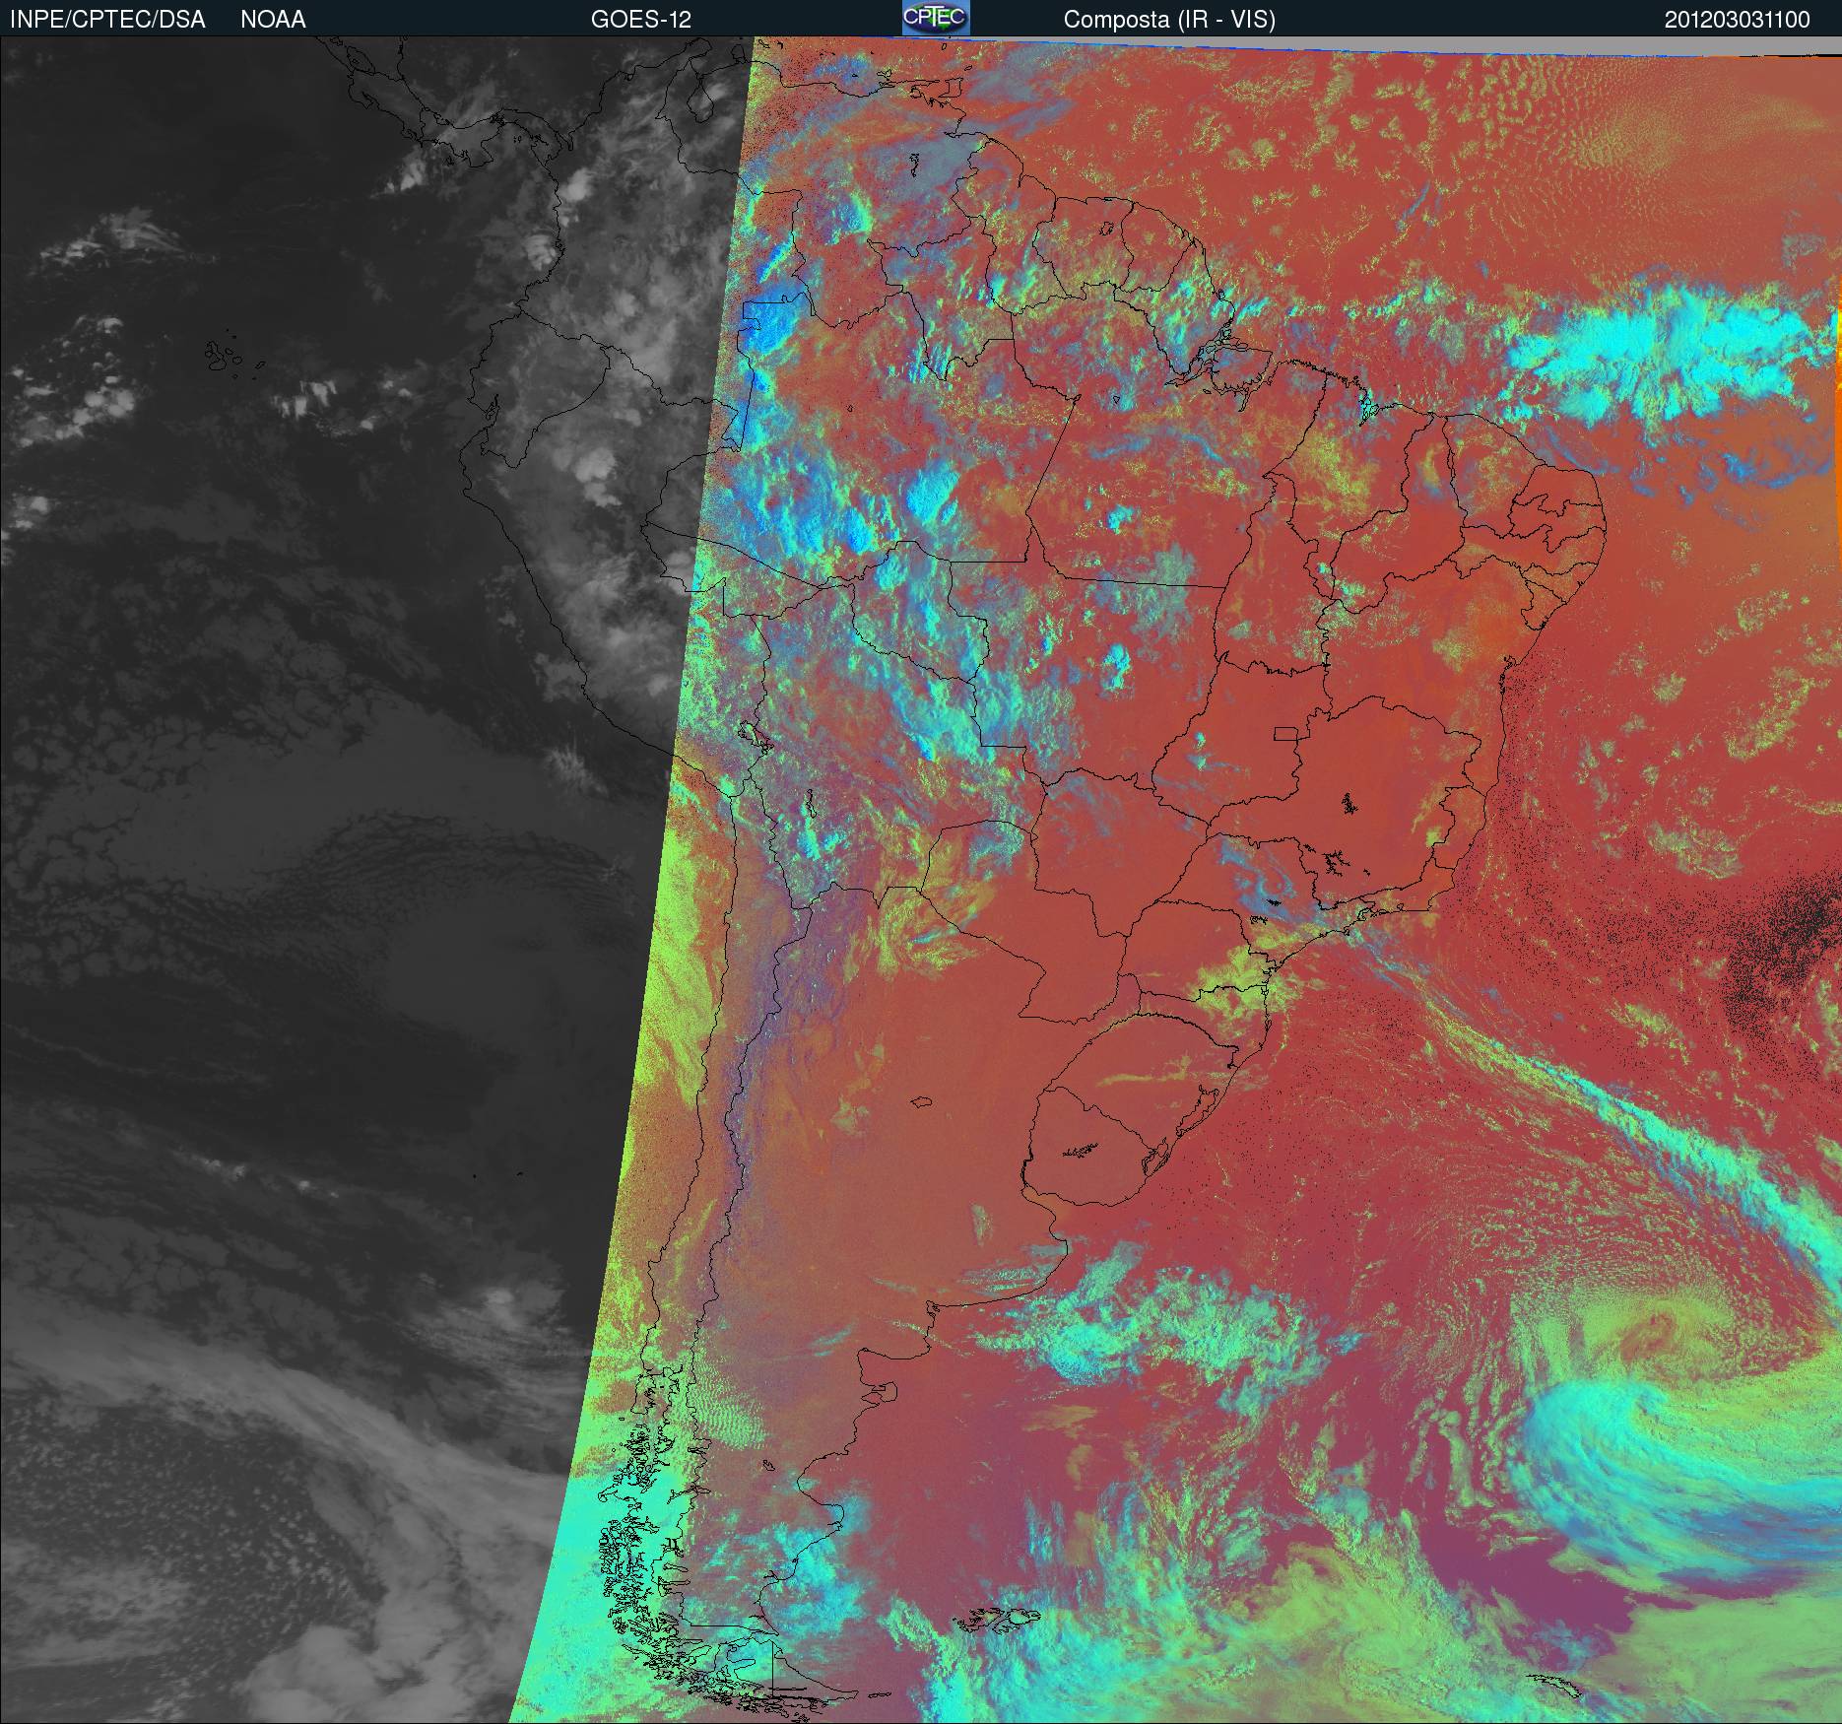Viewport: 1842px width, 1724px height.
Task: Click the INPE/CPTEC/DSA header text
Action: point(107,20)
